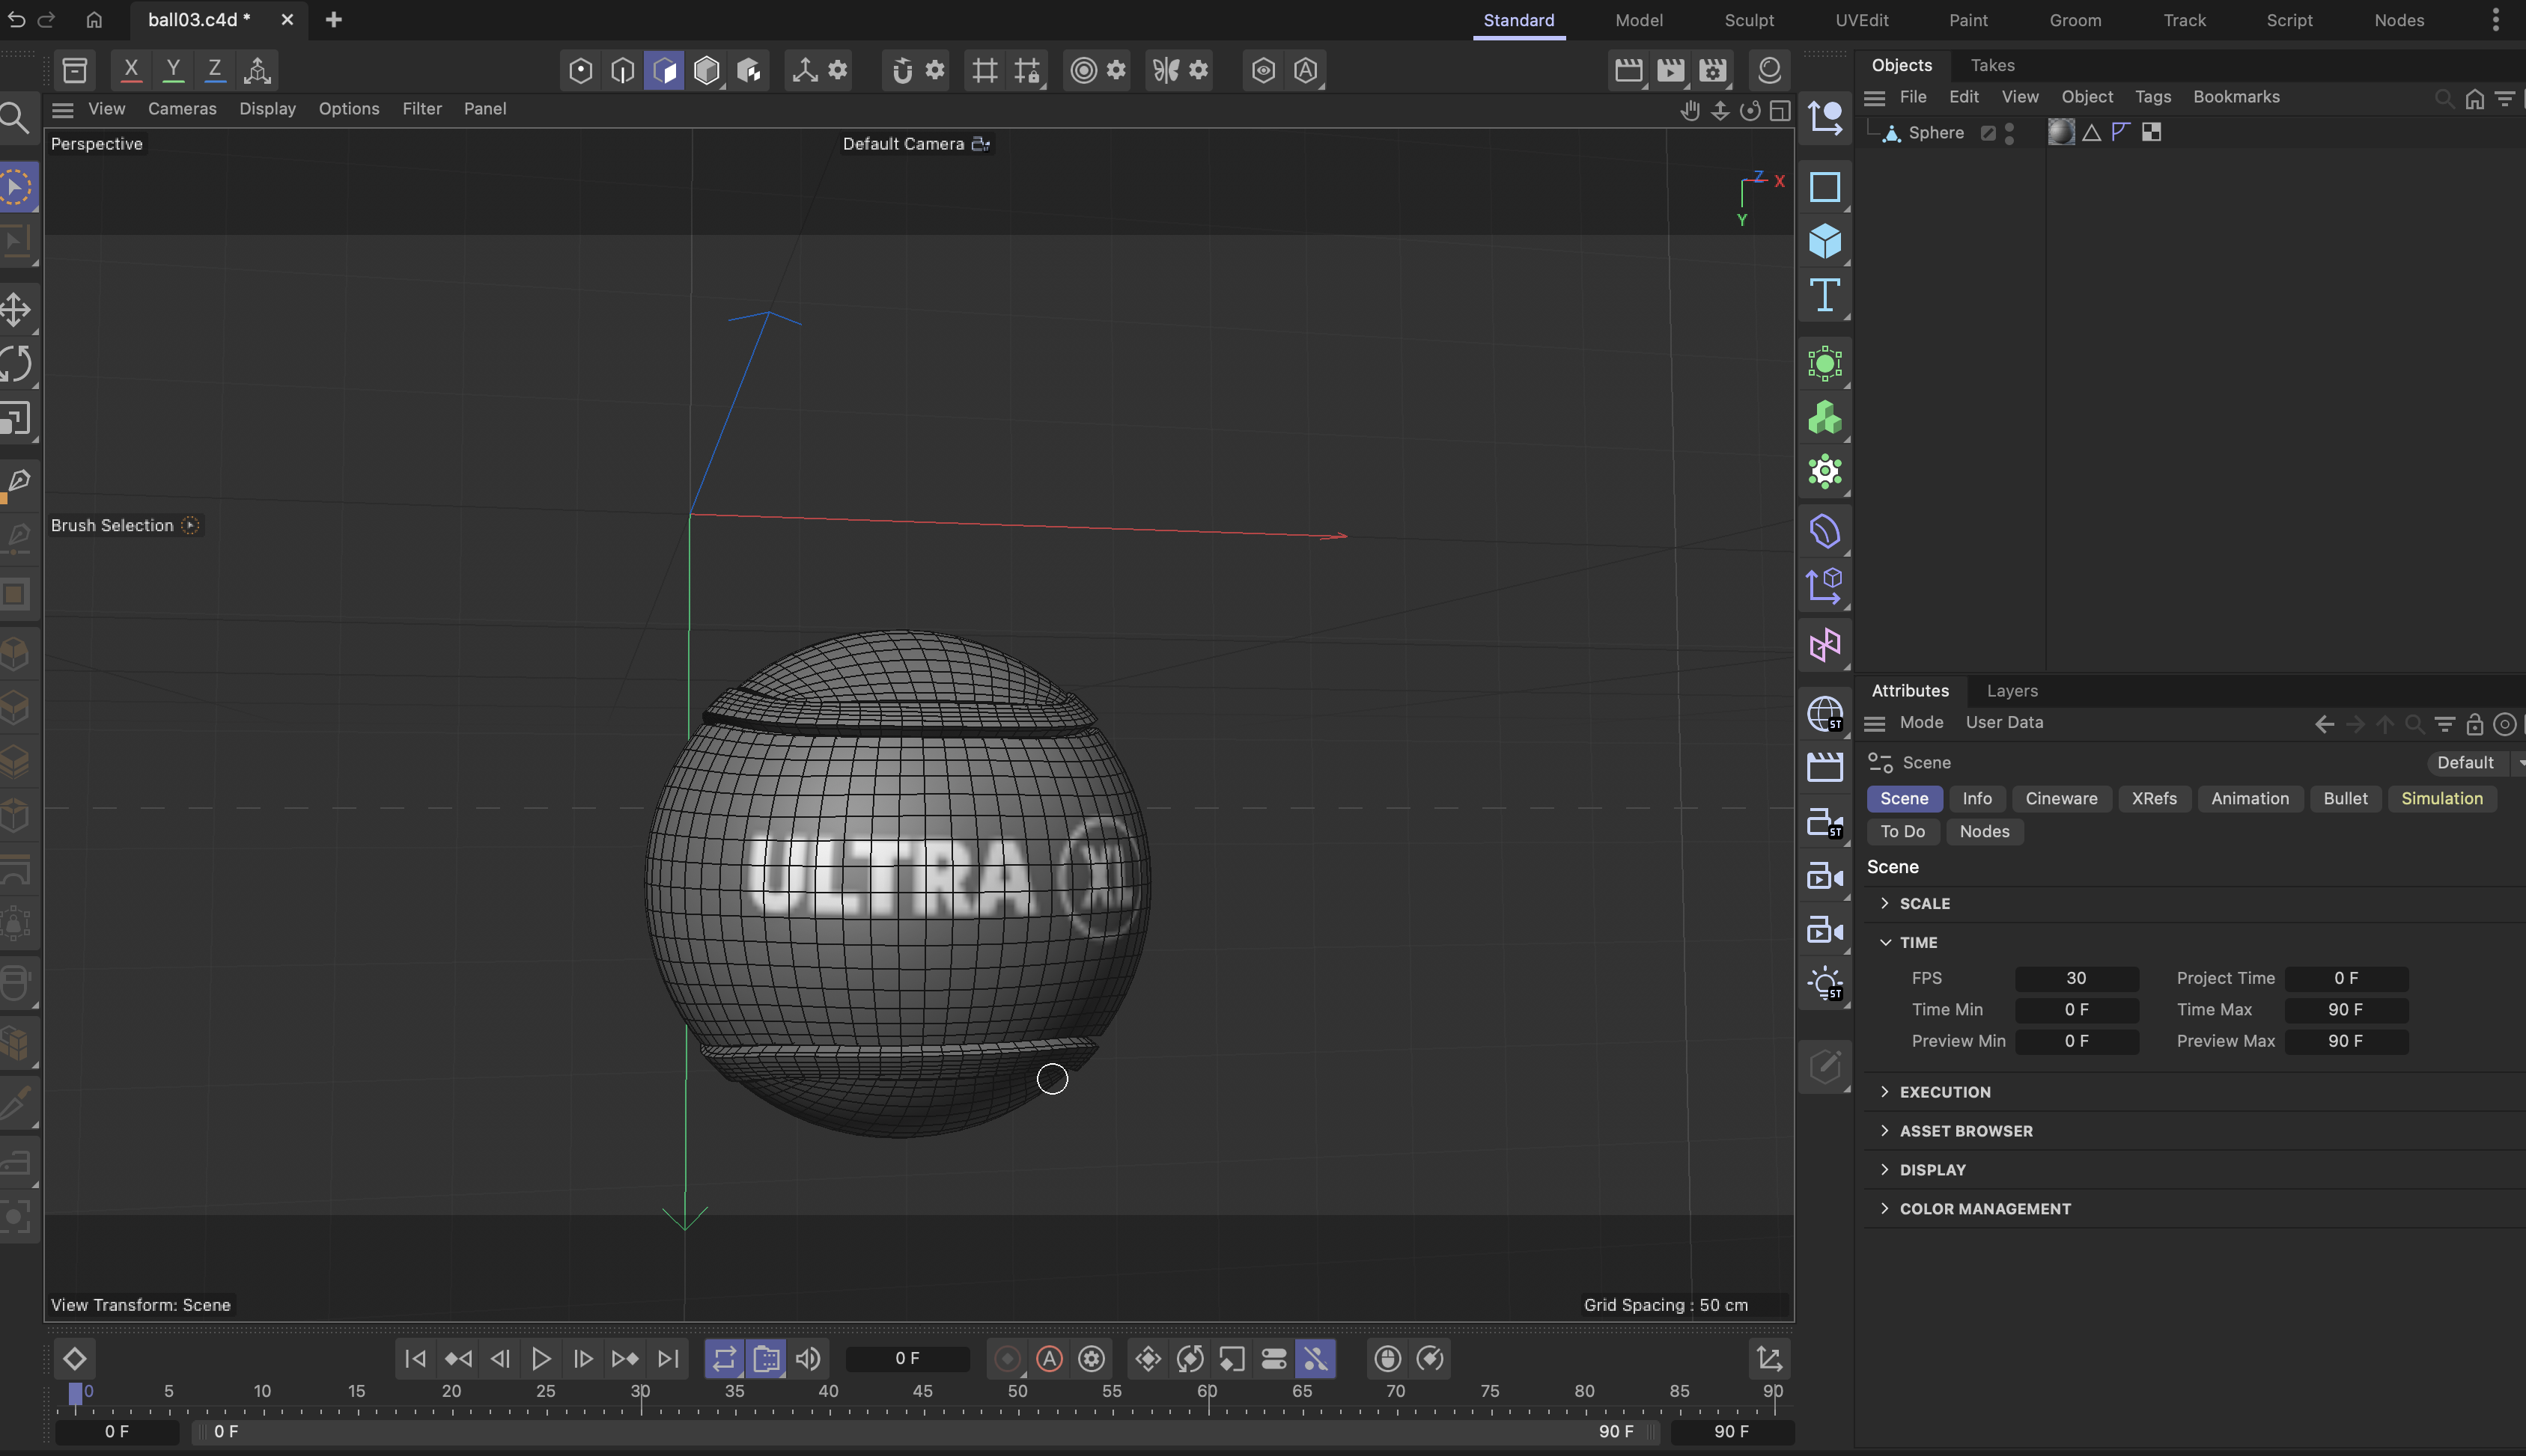Switch to the Sculpt layout tab
Image resolution: width=2526 pixels, height=1456 pixels.
1747,20
